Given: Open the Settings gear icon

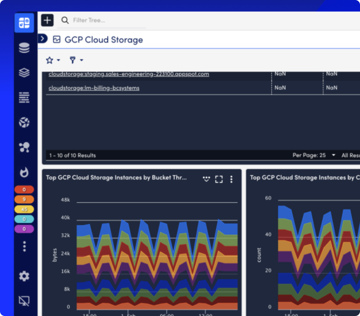Looking at the screenshot, I should [24, 276].
